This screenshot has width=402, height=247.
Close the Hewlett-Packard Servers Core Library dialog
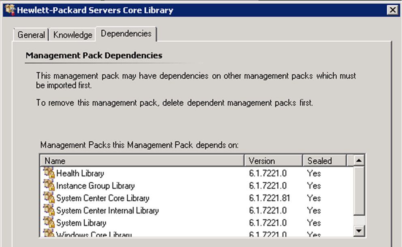tap(391, 10)
